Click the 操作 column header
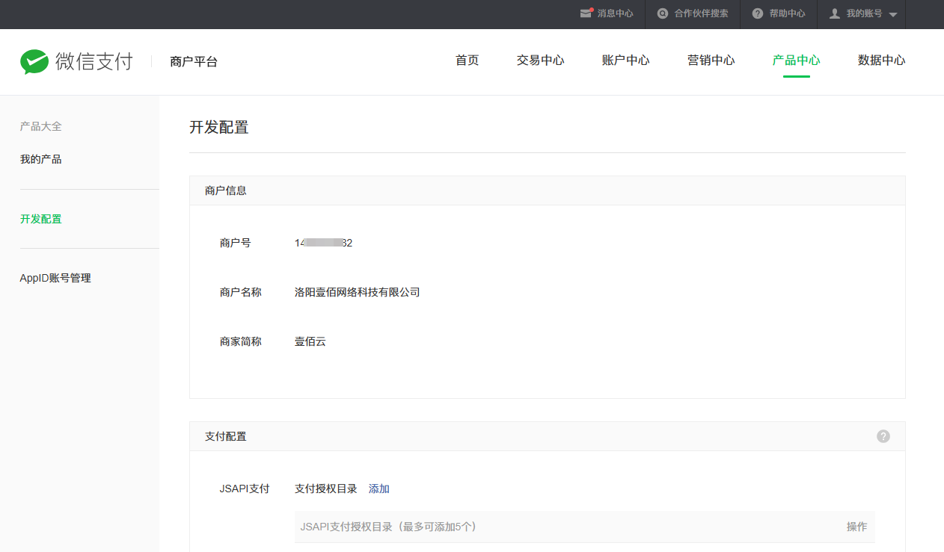This screenshot has height=552, width=944. click(x=857, y=527)
